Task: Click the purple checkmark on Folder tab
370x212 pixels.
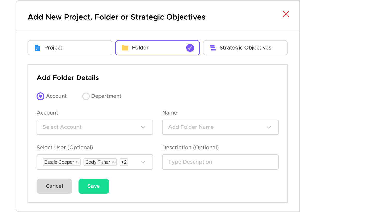Action: [x=190, y=48]
